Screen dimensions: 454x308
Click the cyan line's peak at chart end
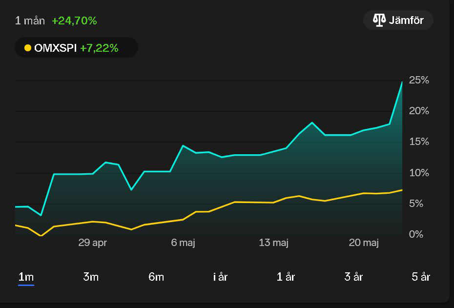(402, 82)
